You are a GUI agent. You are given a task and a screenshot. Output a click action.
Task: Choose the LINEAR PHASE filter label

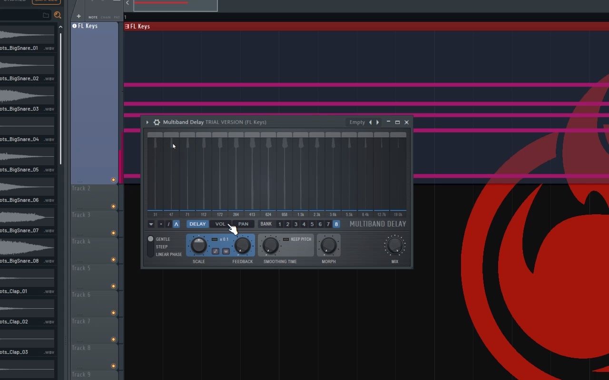click(x=169, y=255)
